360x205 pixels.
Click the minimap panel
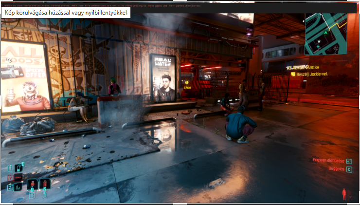click(x=326, y=34)
